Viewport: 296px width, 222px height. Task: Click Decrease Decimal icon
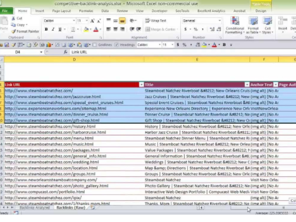219,29
